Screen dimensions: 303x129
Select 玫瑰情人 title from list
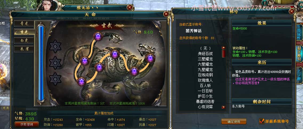point(205,80)
